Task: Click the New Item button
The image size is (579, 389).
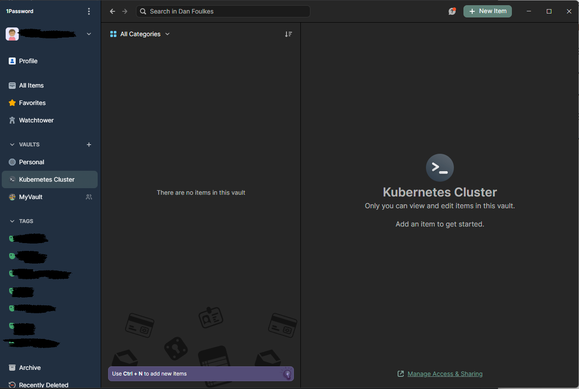Action: point(487,11)
